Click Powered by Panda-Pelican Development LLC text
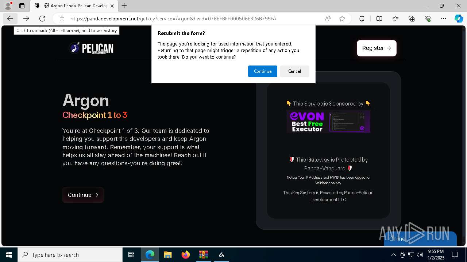Viewport: 467px width, 262px height. click(328, 196)
